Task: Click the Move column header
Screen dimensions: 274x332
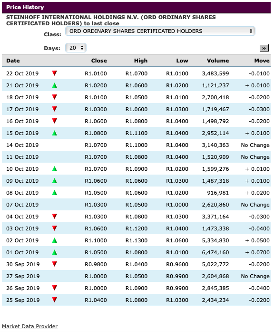Action: (x=262, y=61)
